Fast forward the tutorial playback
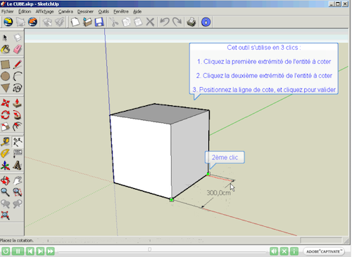This screenshot has width=352, height=257. pos(51,251)
